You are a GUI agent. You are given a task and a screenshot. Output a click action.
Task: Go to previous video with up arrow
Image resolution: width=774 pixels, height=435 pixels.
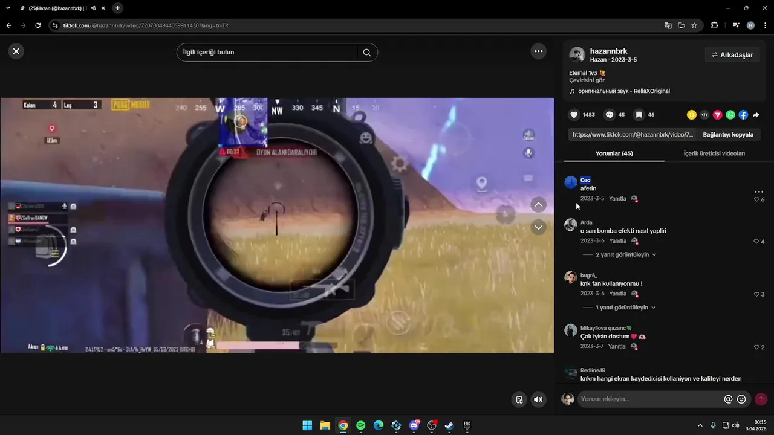[x=538, y=205]
